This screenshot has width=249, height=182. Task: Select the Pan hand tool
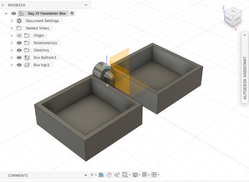pyautogui.click(x=109, y=175)
